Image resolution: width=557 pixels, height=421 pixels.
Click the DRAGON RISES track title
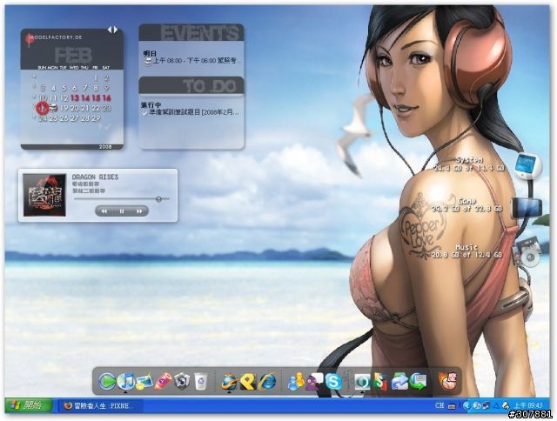point(95,177)
